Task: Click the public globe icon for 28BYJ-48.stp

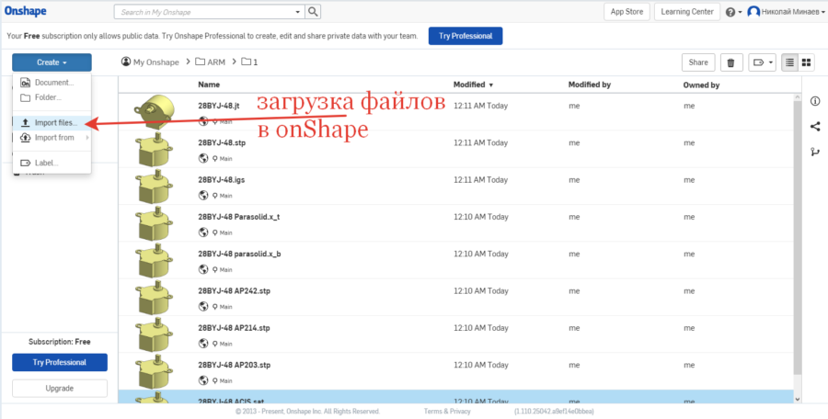Action: 203,158
